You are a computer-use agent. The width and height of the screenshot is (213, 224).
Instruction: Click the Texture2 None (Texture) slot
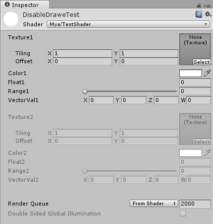point(195,129)
